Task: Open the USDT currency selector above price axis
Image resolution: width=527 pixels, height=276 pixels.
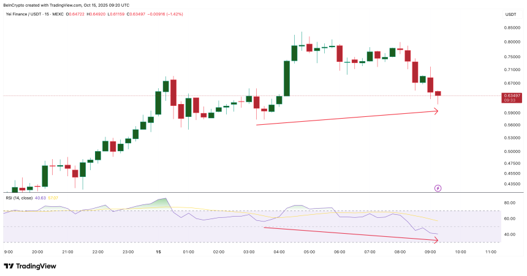Action: pos(510,14)
